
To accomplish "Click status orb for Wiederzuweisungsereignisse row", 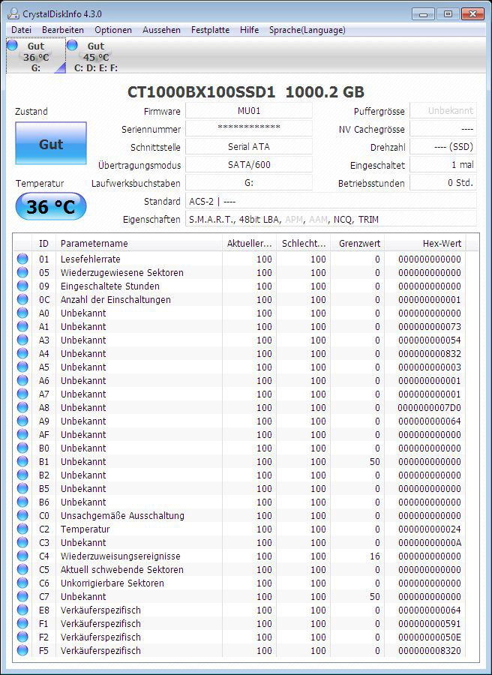I will (22, 556).
